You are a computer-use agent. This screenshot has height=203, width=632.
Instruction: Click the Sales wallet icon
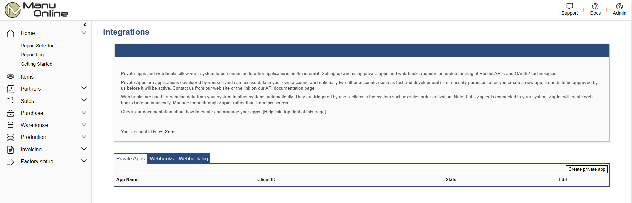coord(11,101)
